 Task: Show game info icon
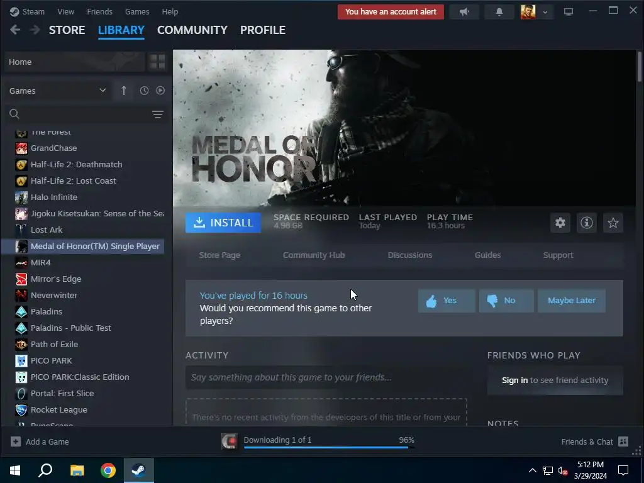587,223
